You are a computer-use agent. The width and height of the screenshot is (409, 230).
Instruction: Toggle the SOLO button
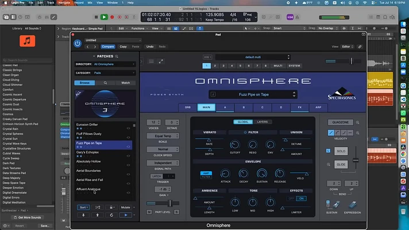(341, 151)
